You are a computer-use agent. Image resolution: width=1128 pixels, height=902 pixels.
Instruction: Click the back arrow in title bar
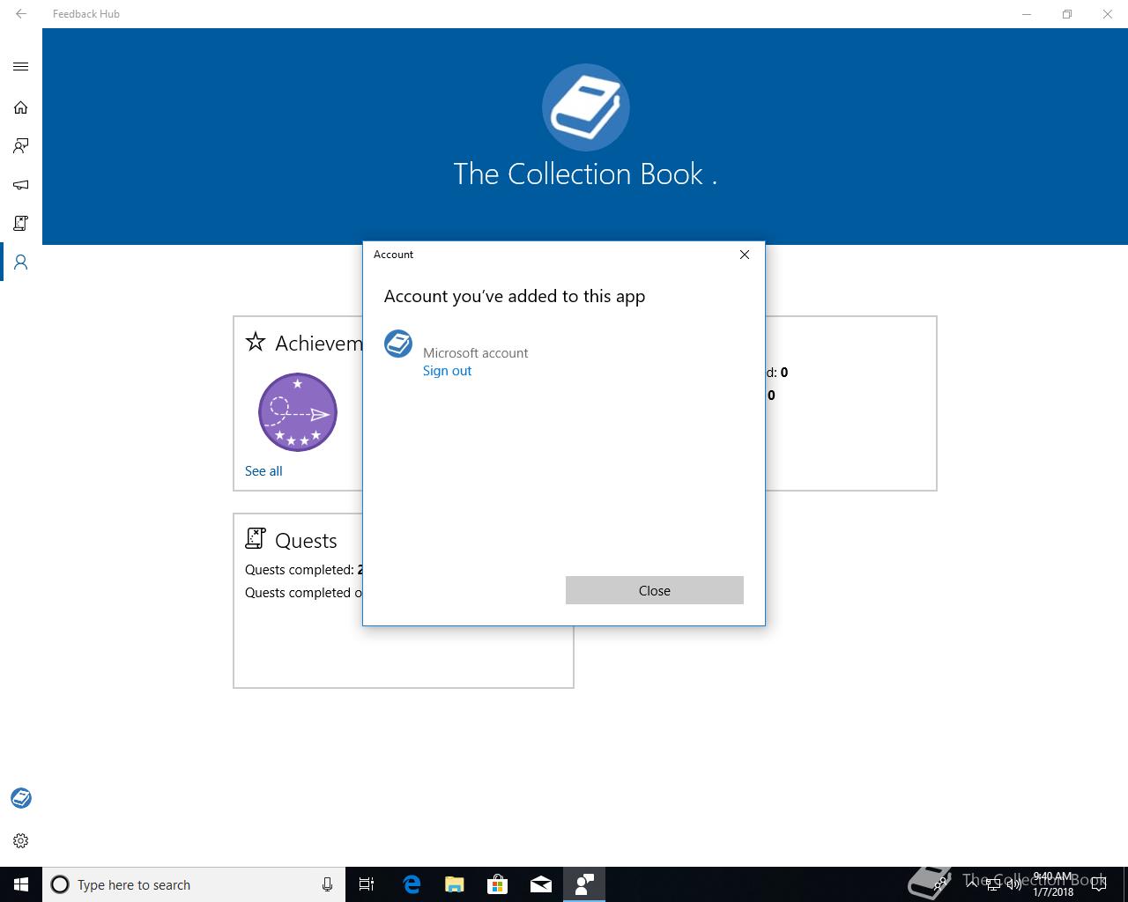coord(21,14)
